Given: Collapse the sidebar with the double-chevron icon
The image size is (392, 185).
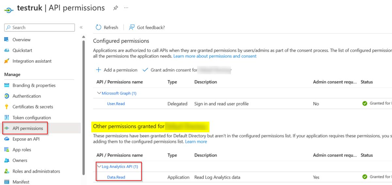Looking at the screenshot, I should pos(81,28).
